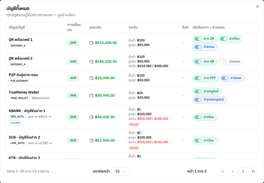
Task: Go to the previous page
Action: 233,171
